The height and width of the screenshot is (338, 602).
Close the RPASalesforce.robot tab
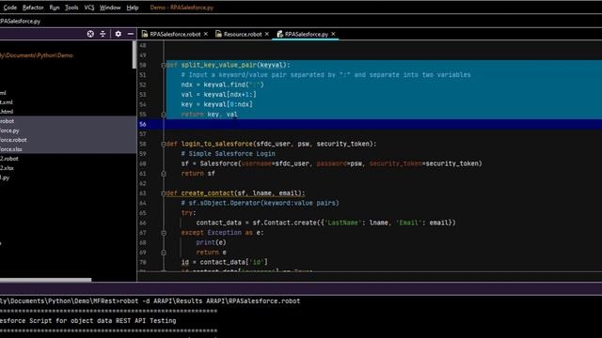pyautogui.click(x=206, y=34)
